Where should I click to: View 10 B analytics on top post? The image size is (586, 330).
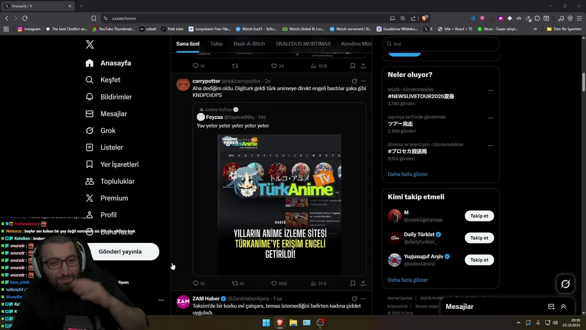[319, 66]
